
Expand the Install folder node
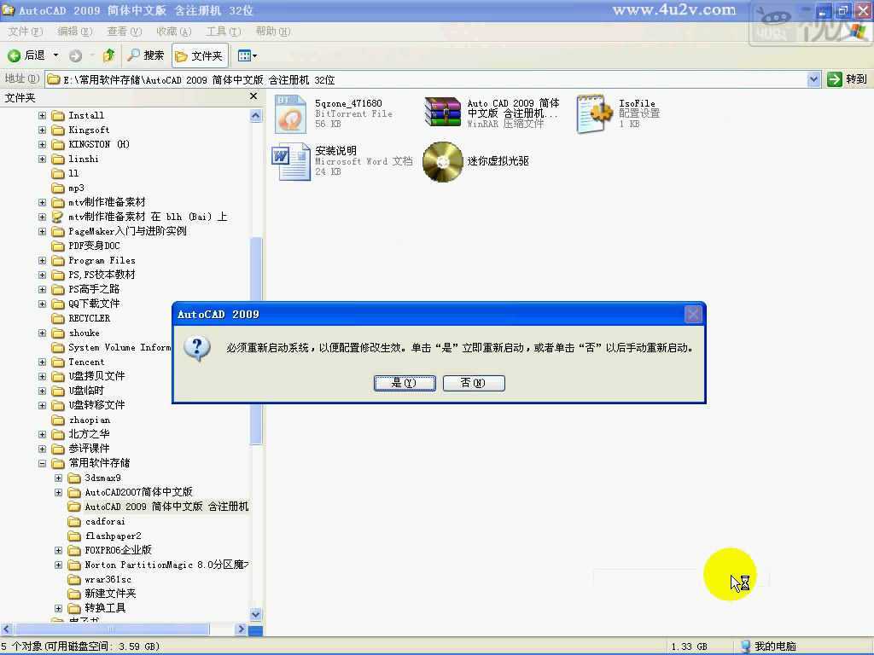[43, 115]
